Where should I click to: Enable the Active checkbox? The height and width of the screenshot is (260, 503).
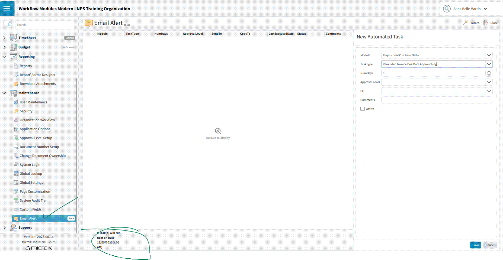coord(363,109)
